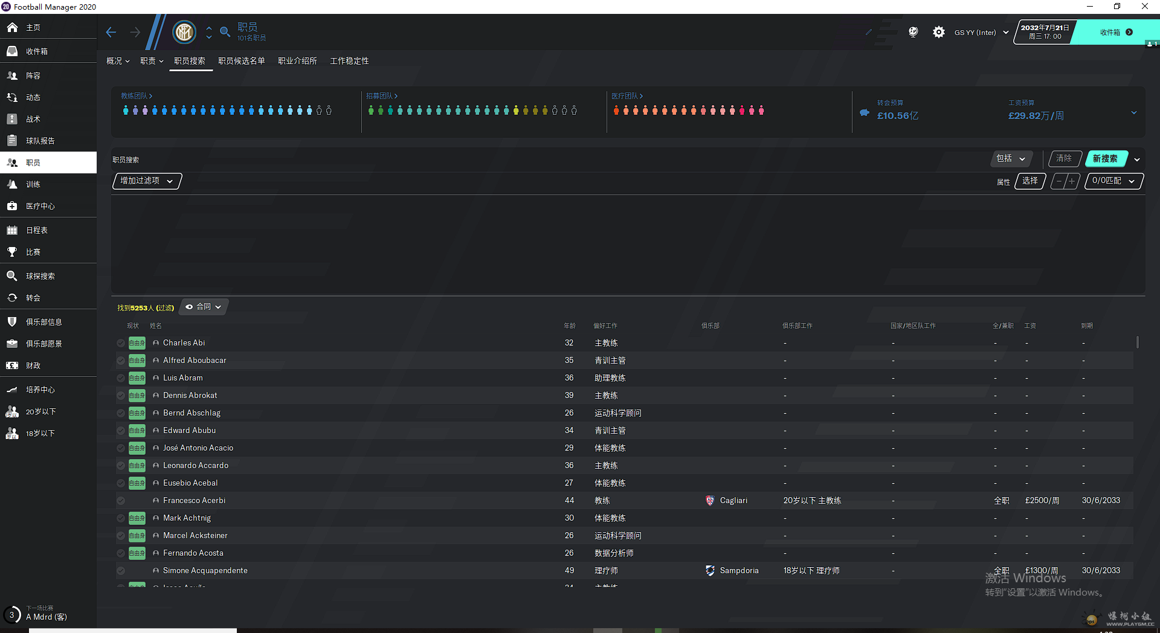This screenshot has height=633, width=1160.
Task: Click the 新搜索 new search button
Action: coord(1106,158)
